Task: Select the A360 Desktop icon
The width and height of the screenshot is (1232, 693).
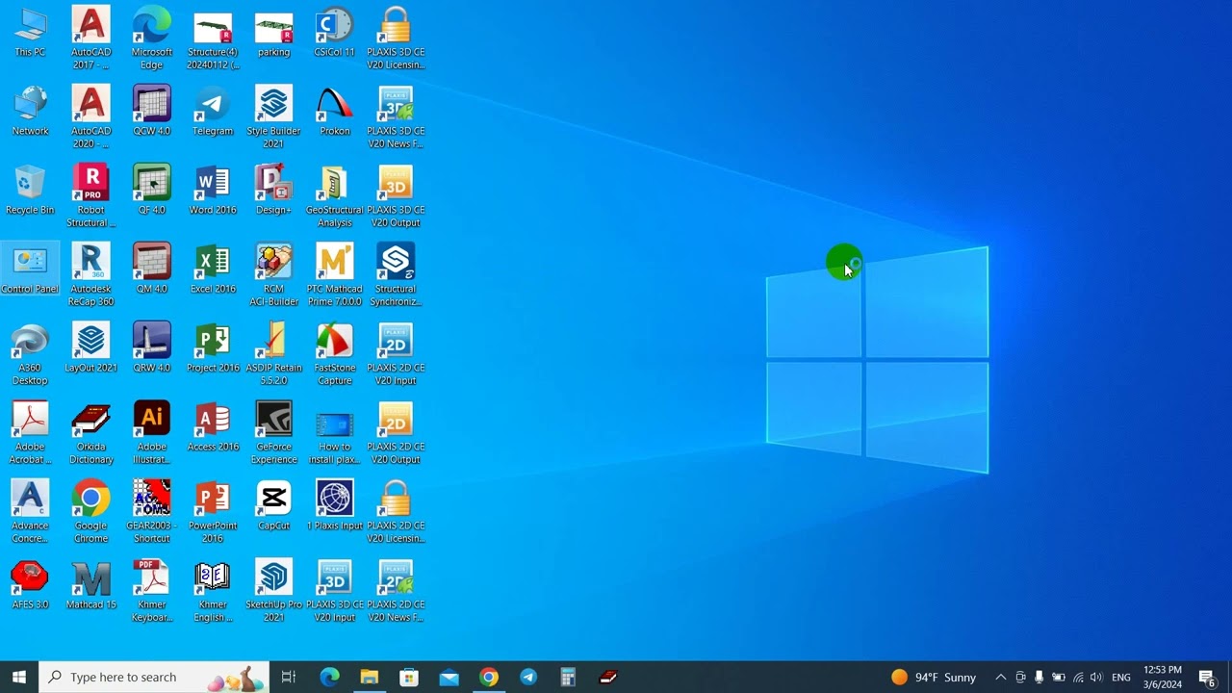Action: point(30,354)
